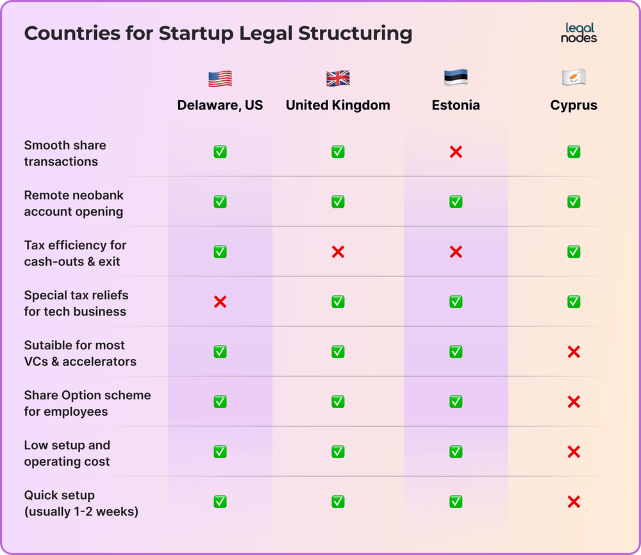Click UK's red cross for tax efficiency
The height and width of the screenshot is (555, 641).
coord(338,252)
